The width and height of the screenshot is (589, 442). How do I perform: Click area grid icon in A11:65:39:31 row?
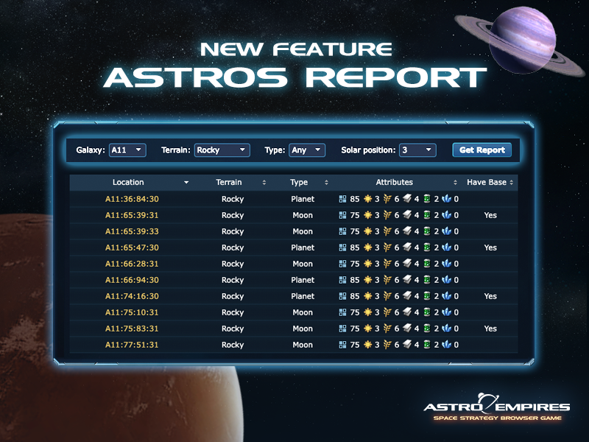click(x=342, y=215)
